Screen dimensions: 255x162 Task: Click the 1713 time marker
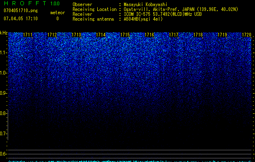77,35
